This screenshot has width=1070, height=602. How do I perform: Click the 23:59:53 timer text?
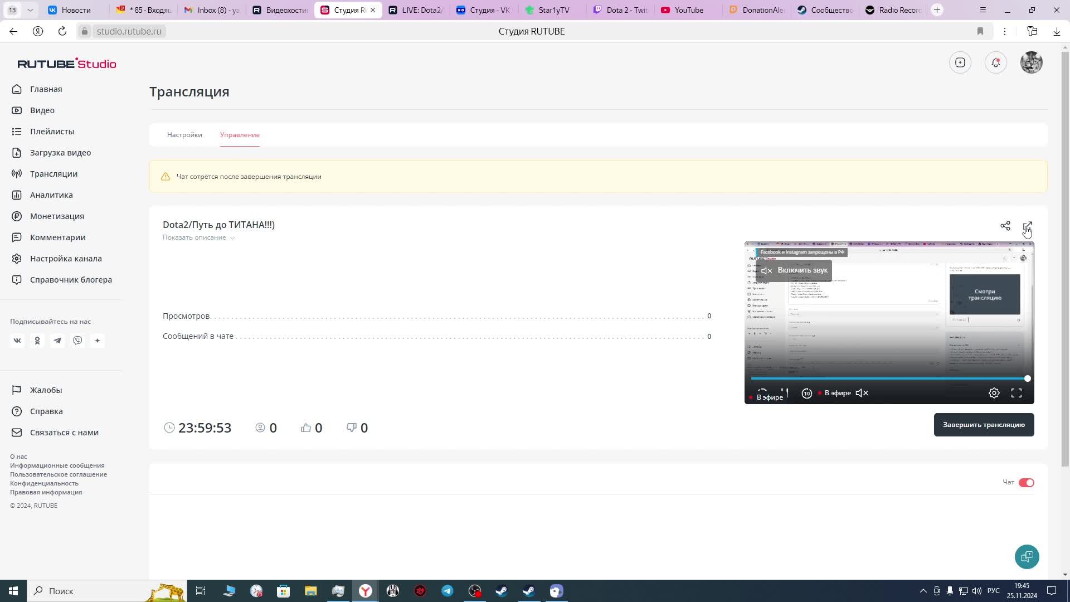[205, 428]
